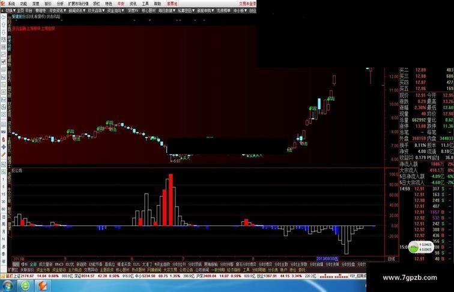Switch to monthly (月) period in sidebar

point(4,231)
